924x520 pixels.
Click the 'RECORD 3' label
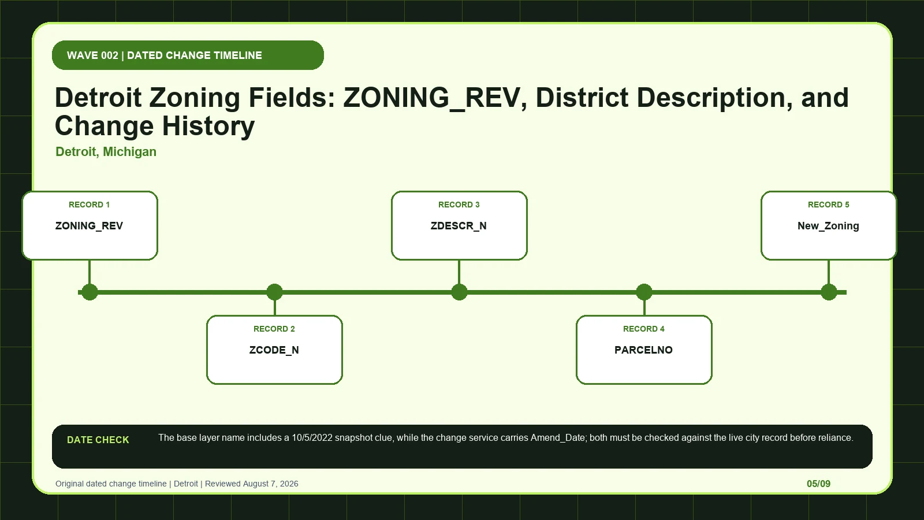pyautogui.click(x=459, y=205)
